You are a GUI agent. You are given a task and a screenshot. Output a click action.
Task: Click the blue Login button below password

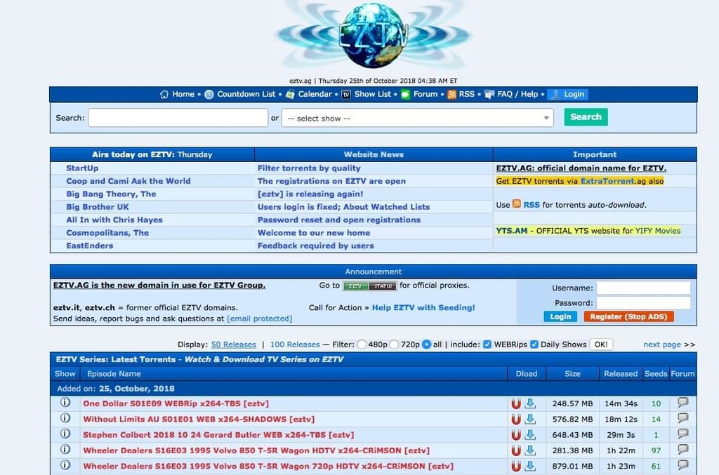pyautogui.click(x=560, y=316)
